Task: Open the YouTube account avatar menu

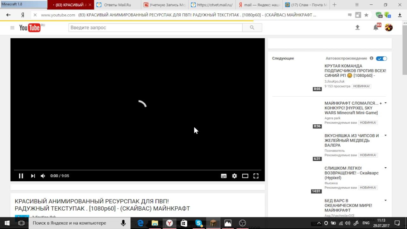Action: pyautogui.click(x=389, y=28)
